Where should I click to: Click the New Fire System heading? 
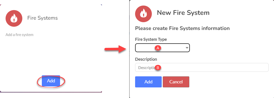pos(183,13)
